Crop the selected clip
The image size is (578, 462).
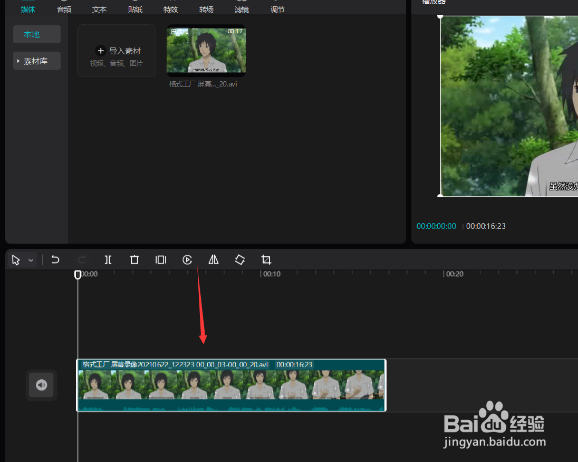(x=266, y=259)
